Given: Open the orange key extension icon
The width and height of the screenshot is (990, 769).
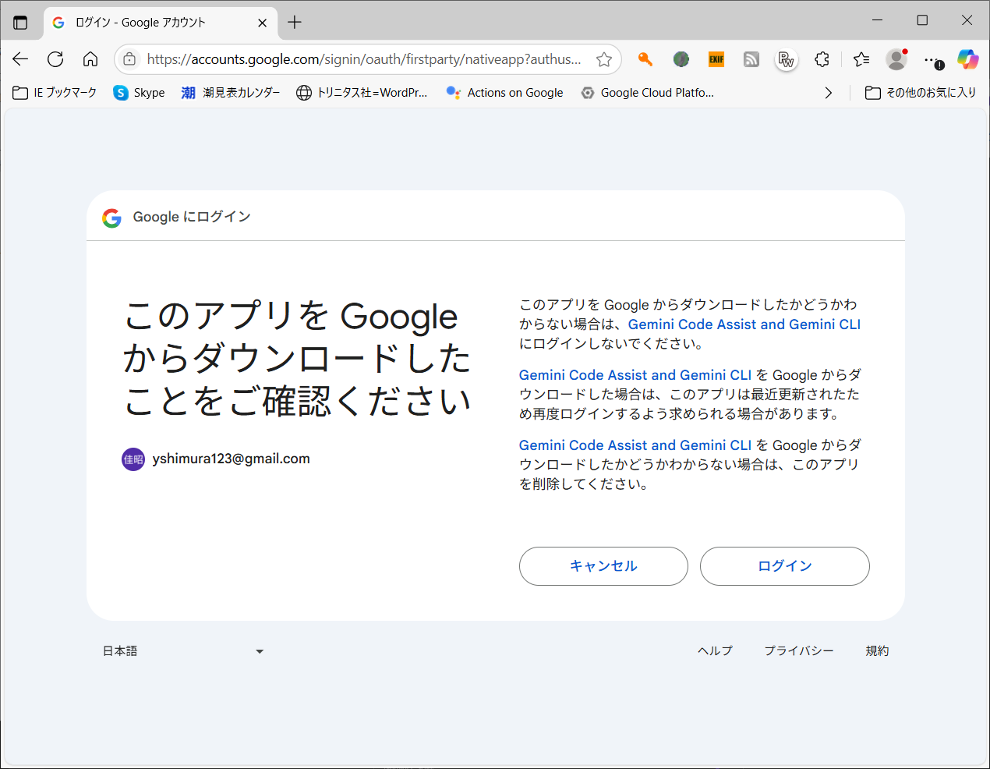Looking at the screenshot, I should click(x=645, y=59).
